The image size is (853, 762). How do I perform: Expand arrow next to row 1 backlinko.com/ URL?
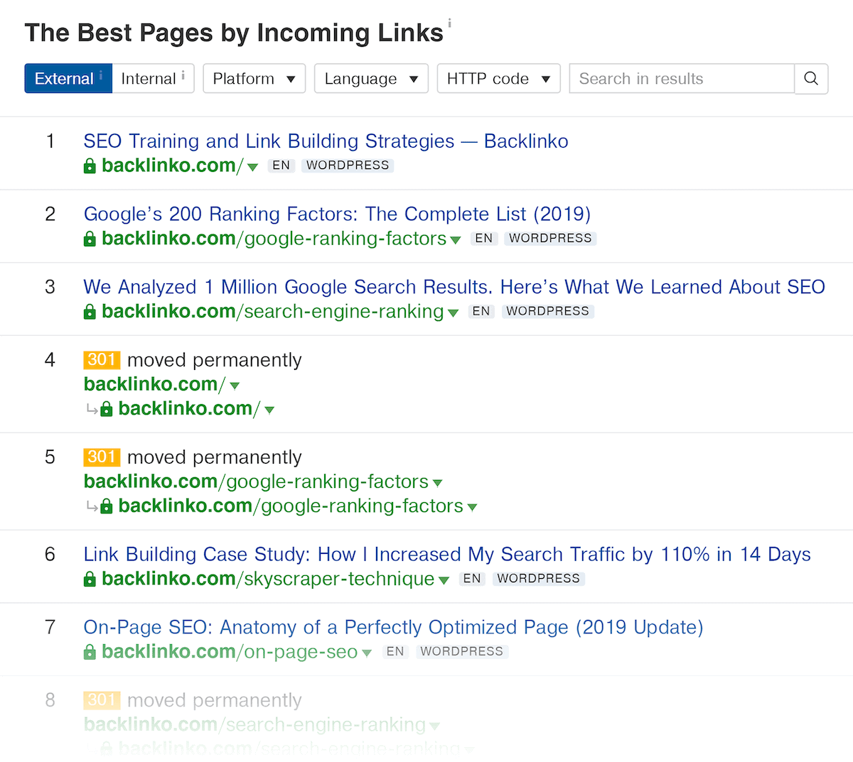coord(252,168)
